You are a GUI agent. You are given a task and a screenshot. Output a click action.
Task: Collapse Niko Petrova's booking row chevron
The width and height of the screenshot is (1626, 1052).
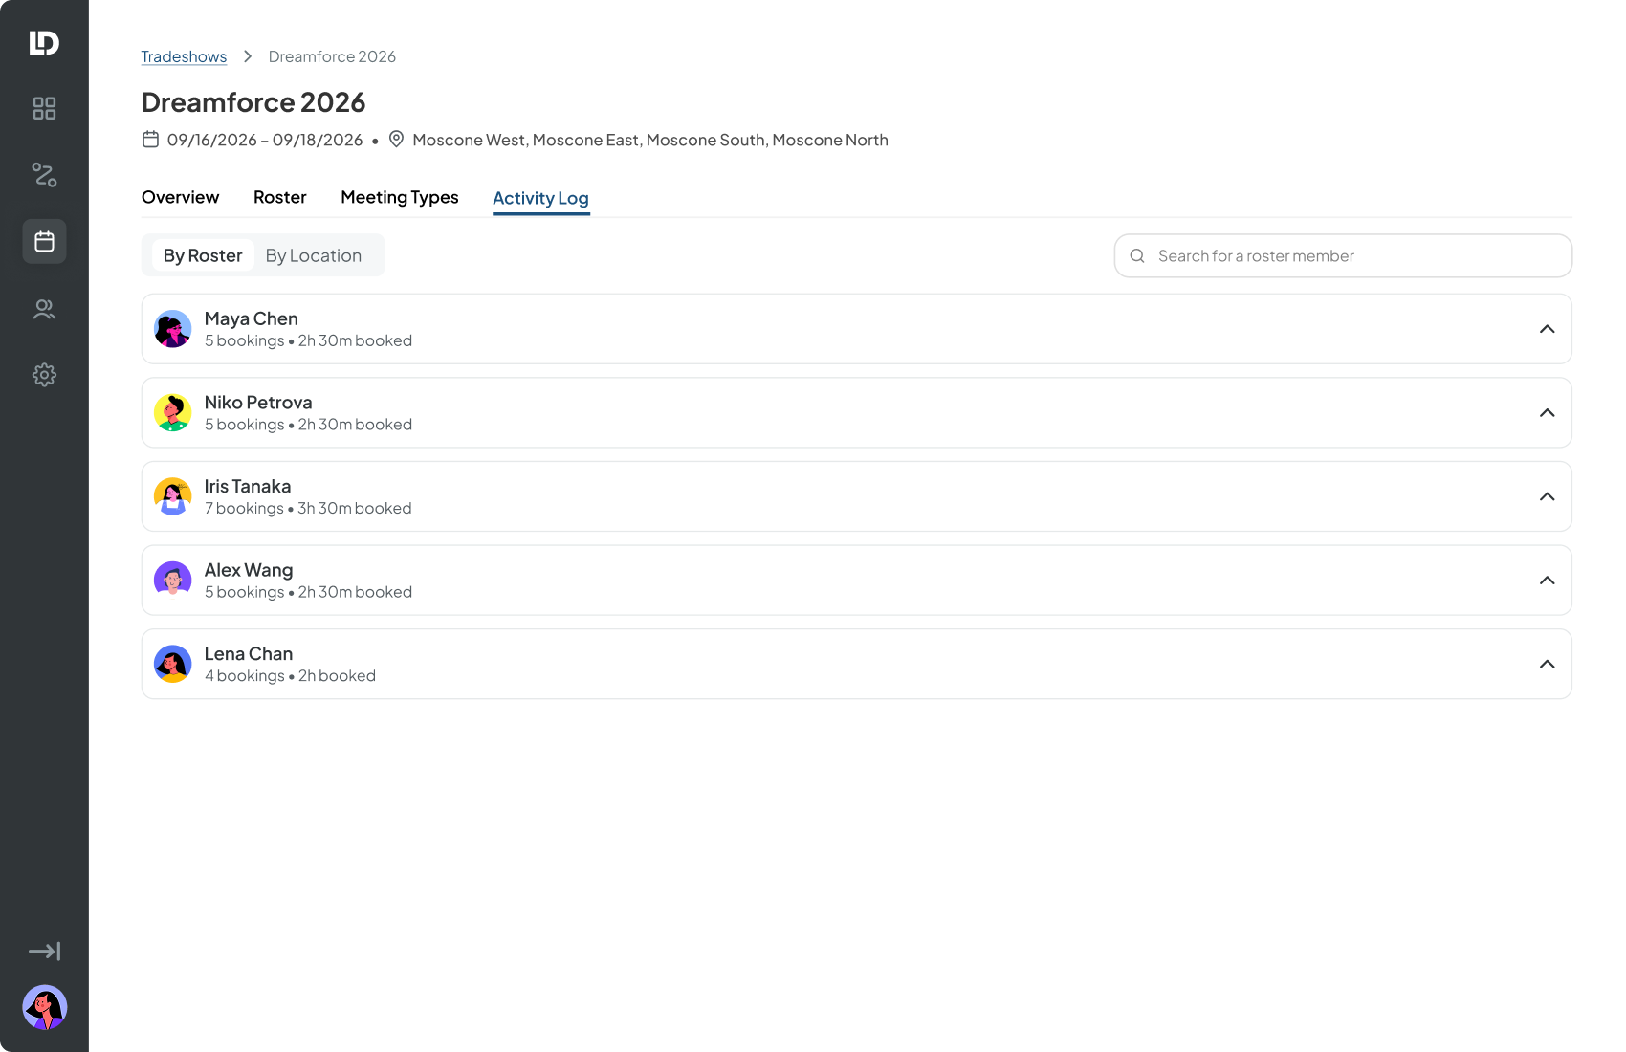coord(1548,413)
